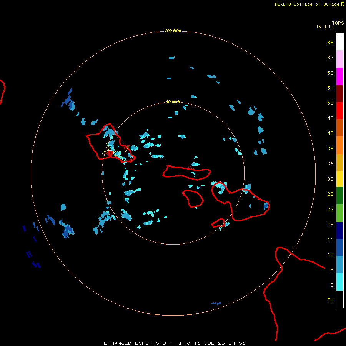Click the light blue 6 kft swatch
The image size is (346, 346).
339,264
